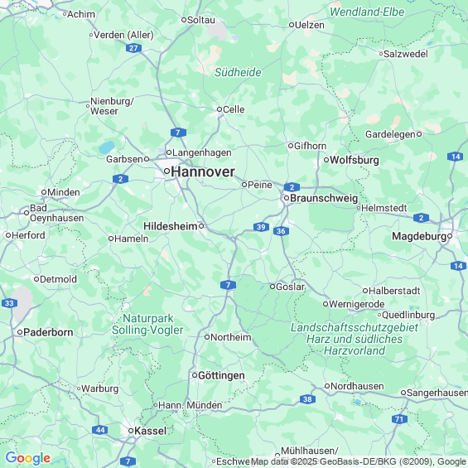Select the A39 route shield

pyautogui.click(x=261, y=227)
